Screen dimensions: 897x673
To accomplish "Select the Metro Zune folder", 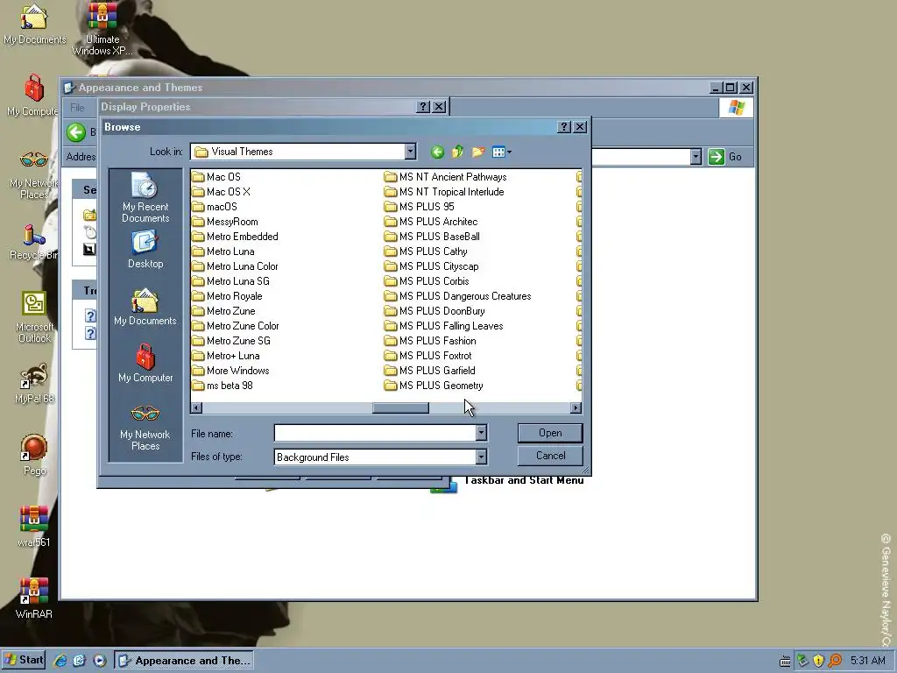I will coord(224,311).
